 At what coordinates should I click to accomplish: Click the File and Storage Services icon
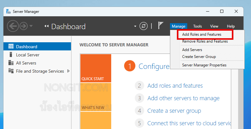11,71
